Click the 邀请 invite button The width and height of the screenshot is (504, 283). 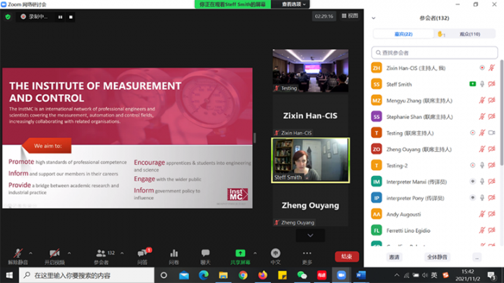point(394,257)
